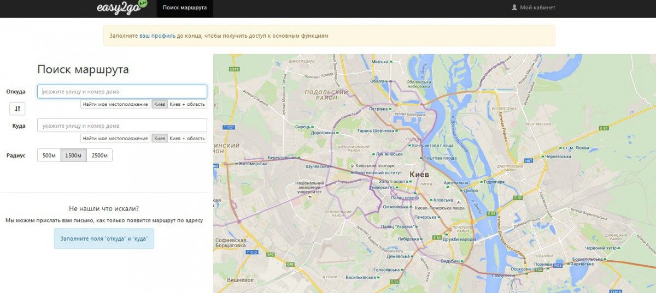Image resolution: width=656 pixels, height=293 pixels.
Task: Click the swap origin and destination arrows button
Action: pyautogui.click(x=17, y=109)
